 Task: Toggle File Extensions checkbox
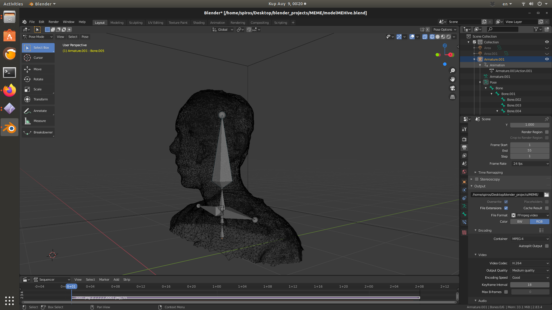tap(506, 208)
